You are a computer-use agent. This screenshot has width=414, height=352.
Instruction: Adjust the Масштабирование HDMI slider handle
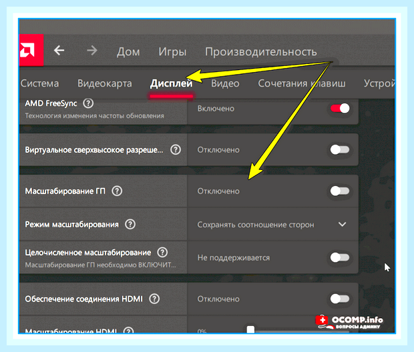click(x=250, y=329)
